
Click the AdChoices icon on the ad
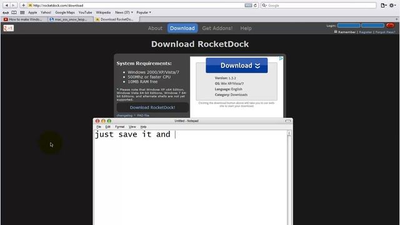(281, 58)
